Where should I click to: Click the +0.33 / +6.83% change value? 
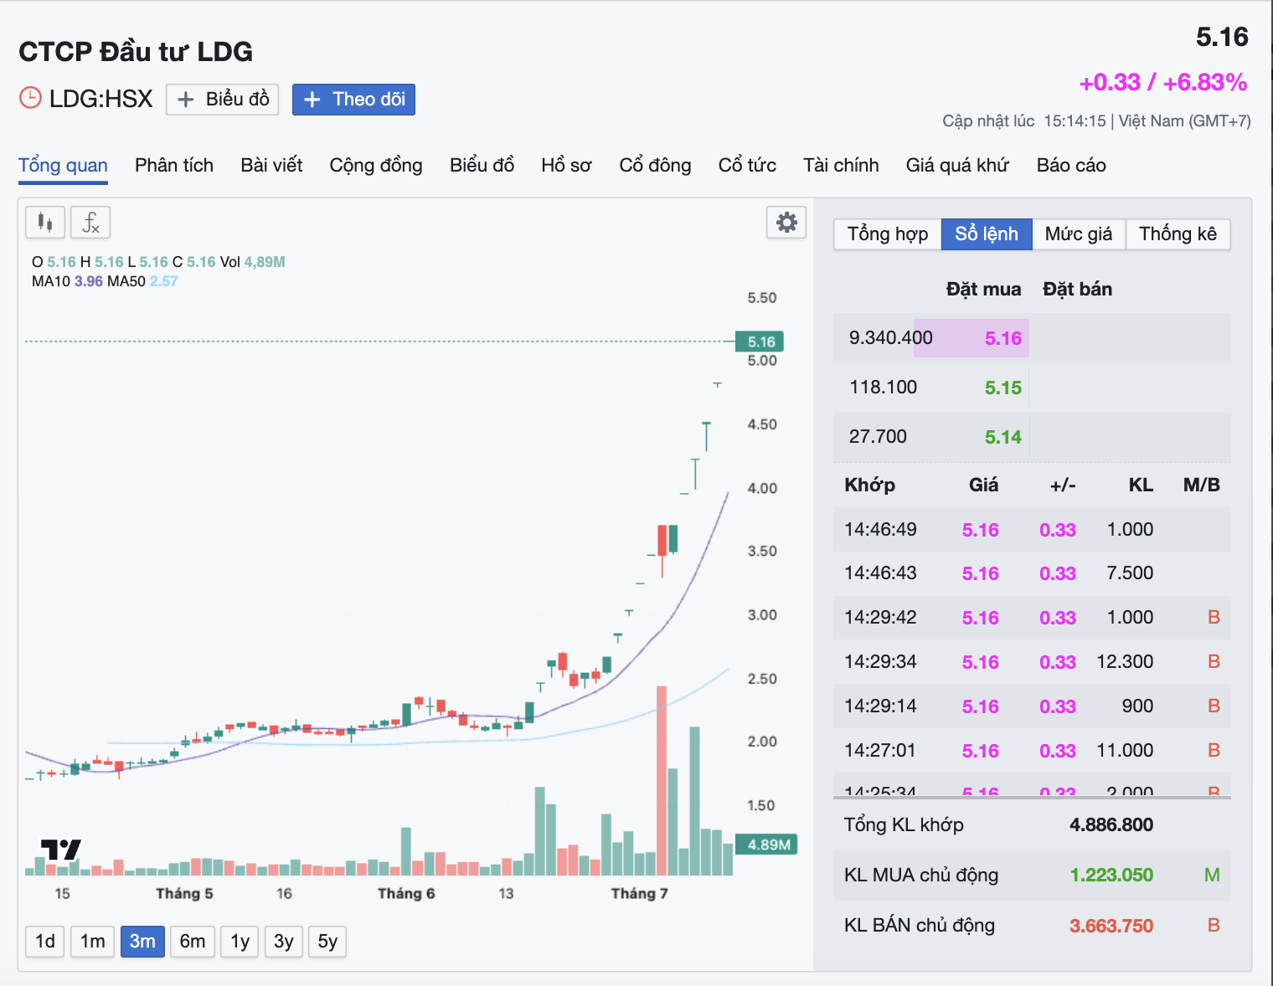(x=1163, y=82)
